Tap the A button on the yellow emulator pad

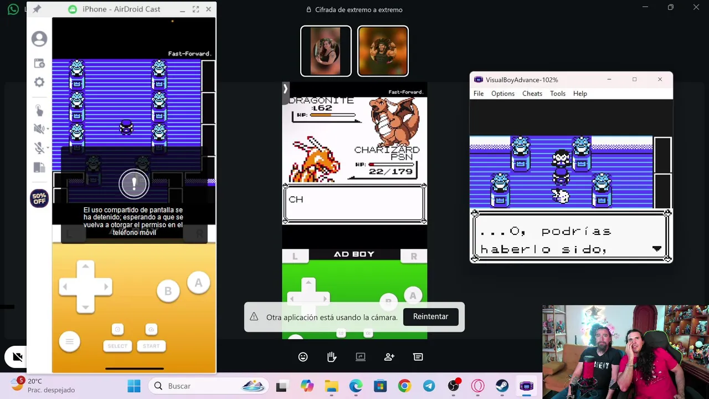(198, 283)
